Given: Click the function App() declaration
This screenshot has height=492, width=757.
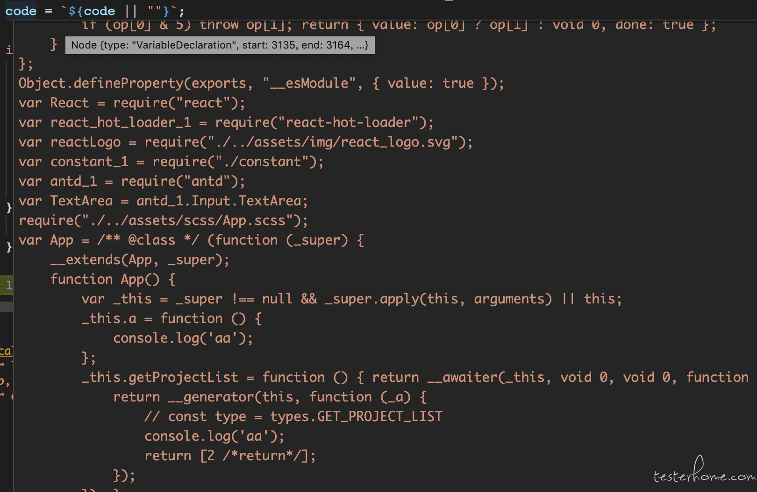Looking at the screenshot, I should click(x=113, y=279).
